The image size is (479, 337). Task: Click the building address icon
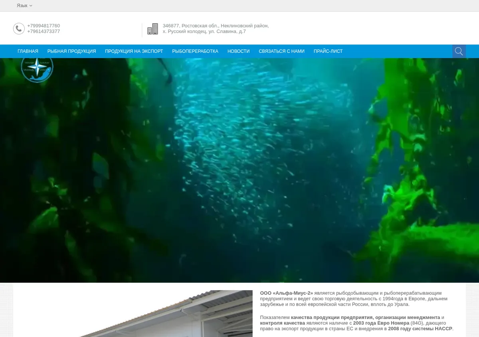152,29
